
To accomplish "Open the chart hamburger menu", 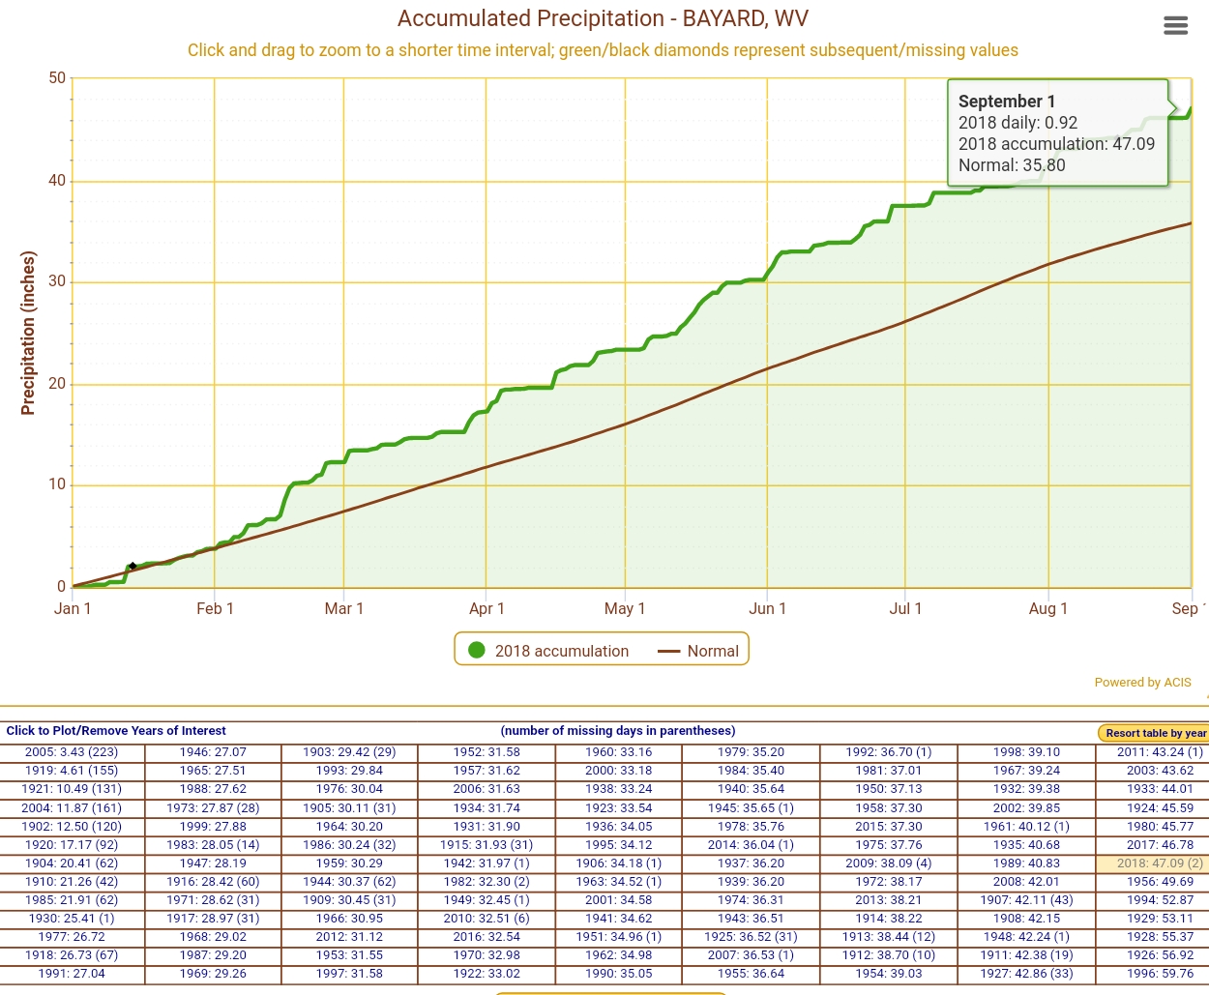I will (x=1175, y=26).
